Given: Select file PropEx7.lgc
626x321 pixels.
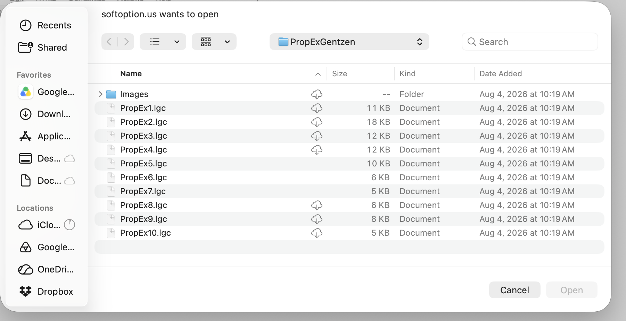Looking at the screenshot, I should pyautogui.click(x=349, y=191).
